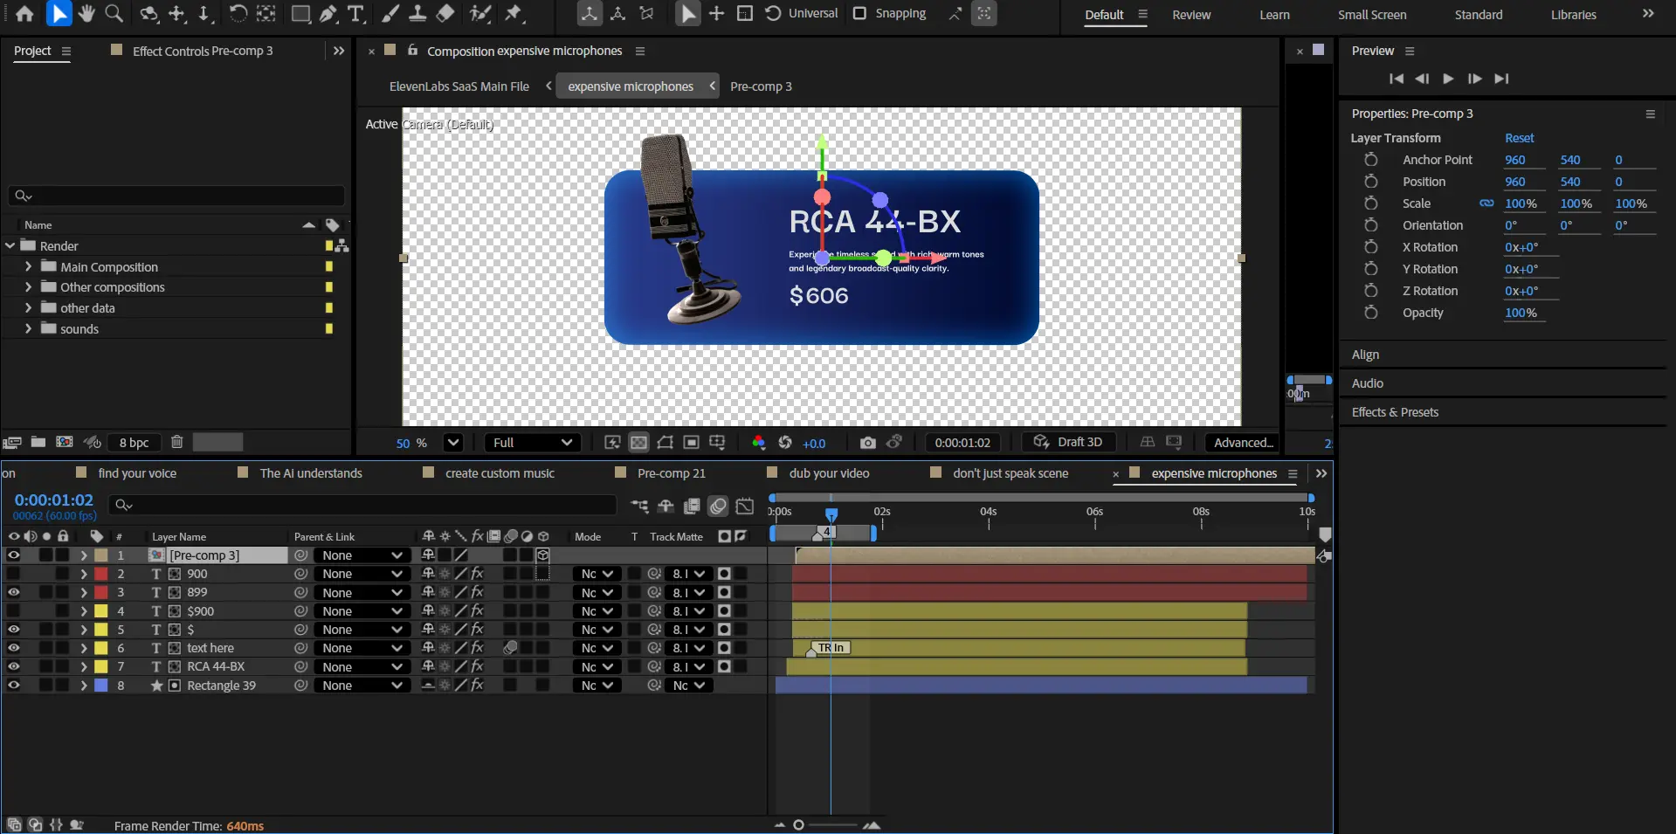Select the Zoom tool in toolbar

tap(114, 14)
